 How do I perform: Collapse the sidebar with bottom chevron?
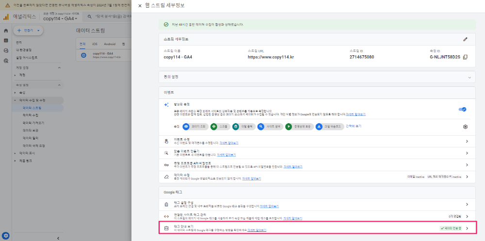(x=58, y=238)
